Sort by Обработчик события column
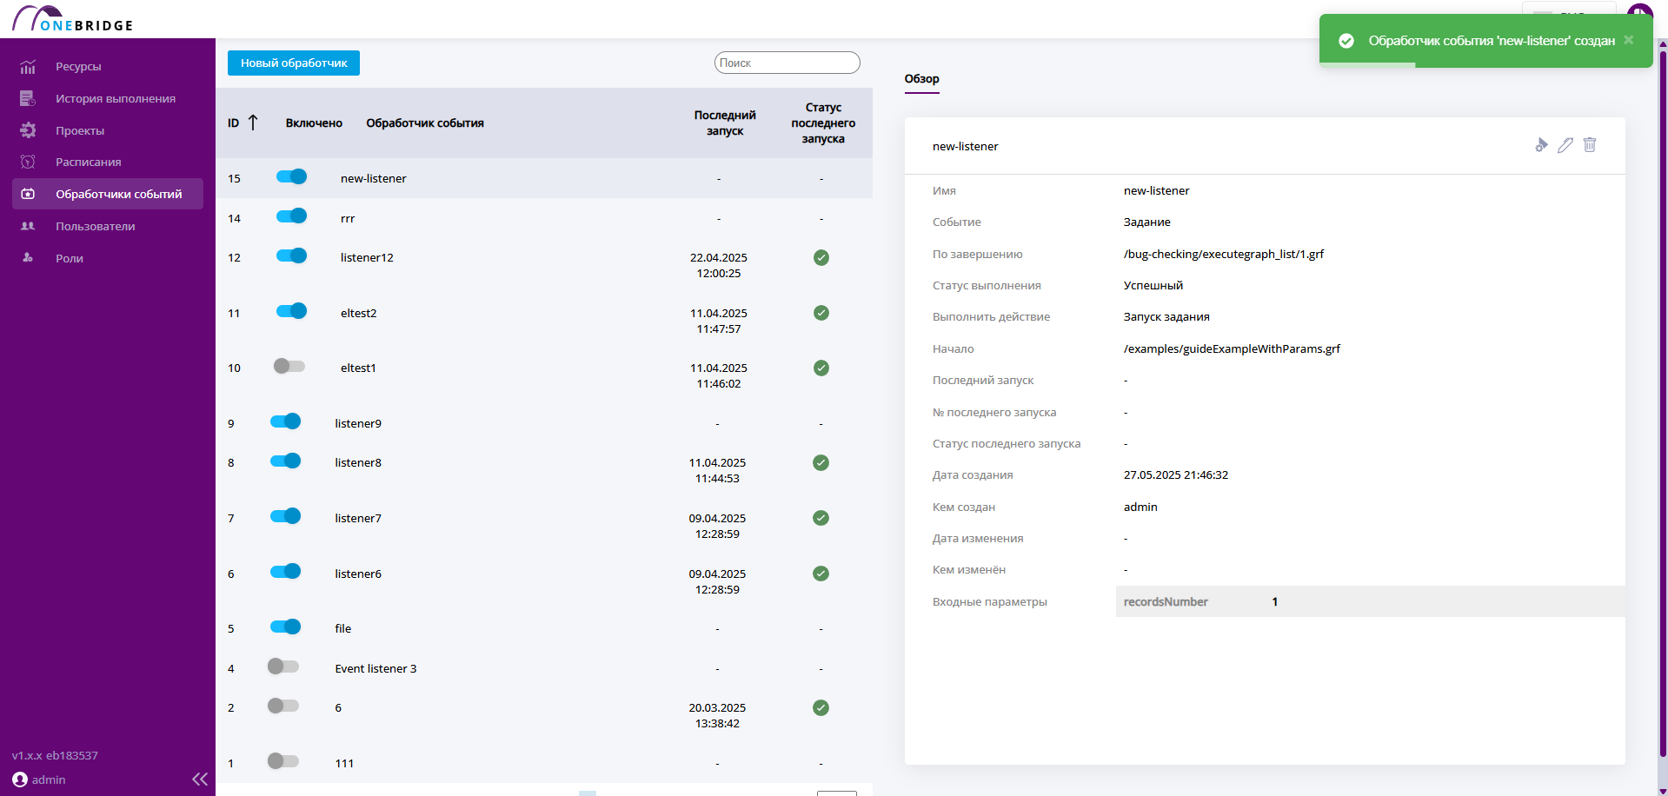 [425, 123]
